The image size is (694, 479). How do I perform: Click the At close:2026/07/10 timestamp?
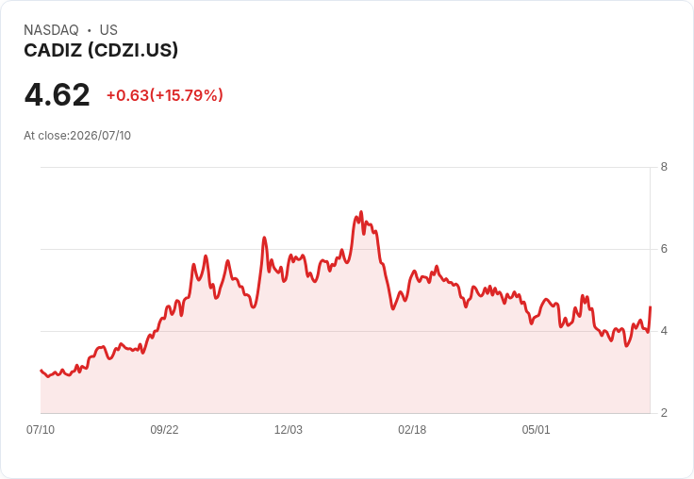coord(77,136)
